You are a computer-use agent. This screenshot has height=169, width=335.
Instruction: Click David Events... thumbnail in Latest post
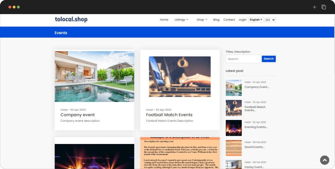[234, 148]
